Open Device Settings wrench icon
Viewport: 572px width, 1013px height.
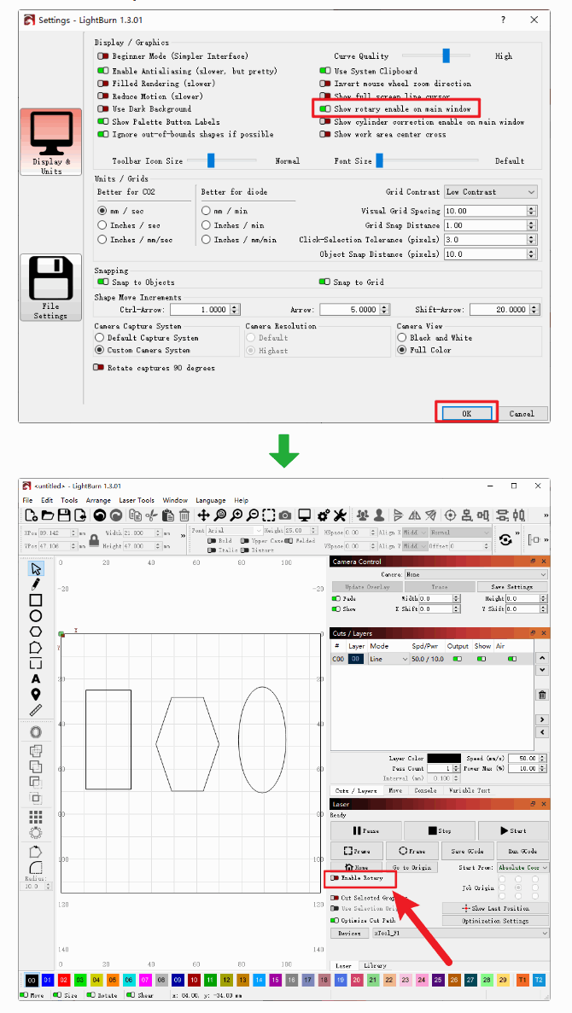[x=340, y=515]
